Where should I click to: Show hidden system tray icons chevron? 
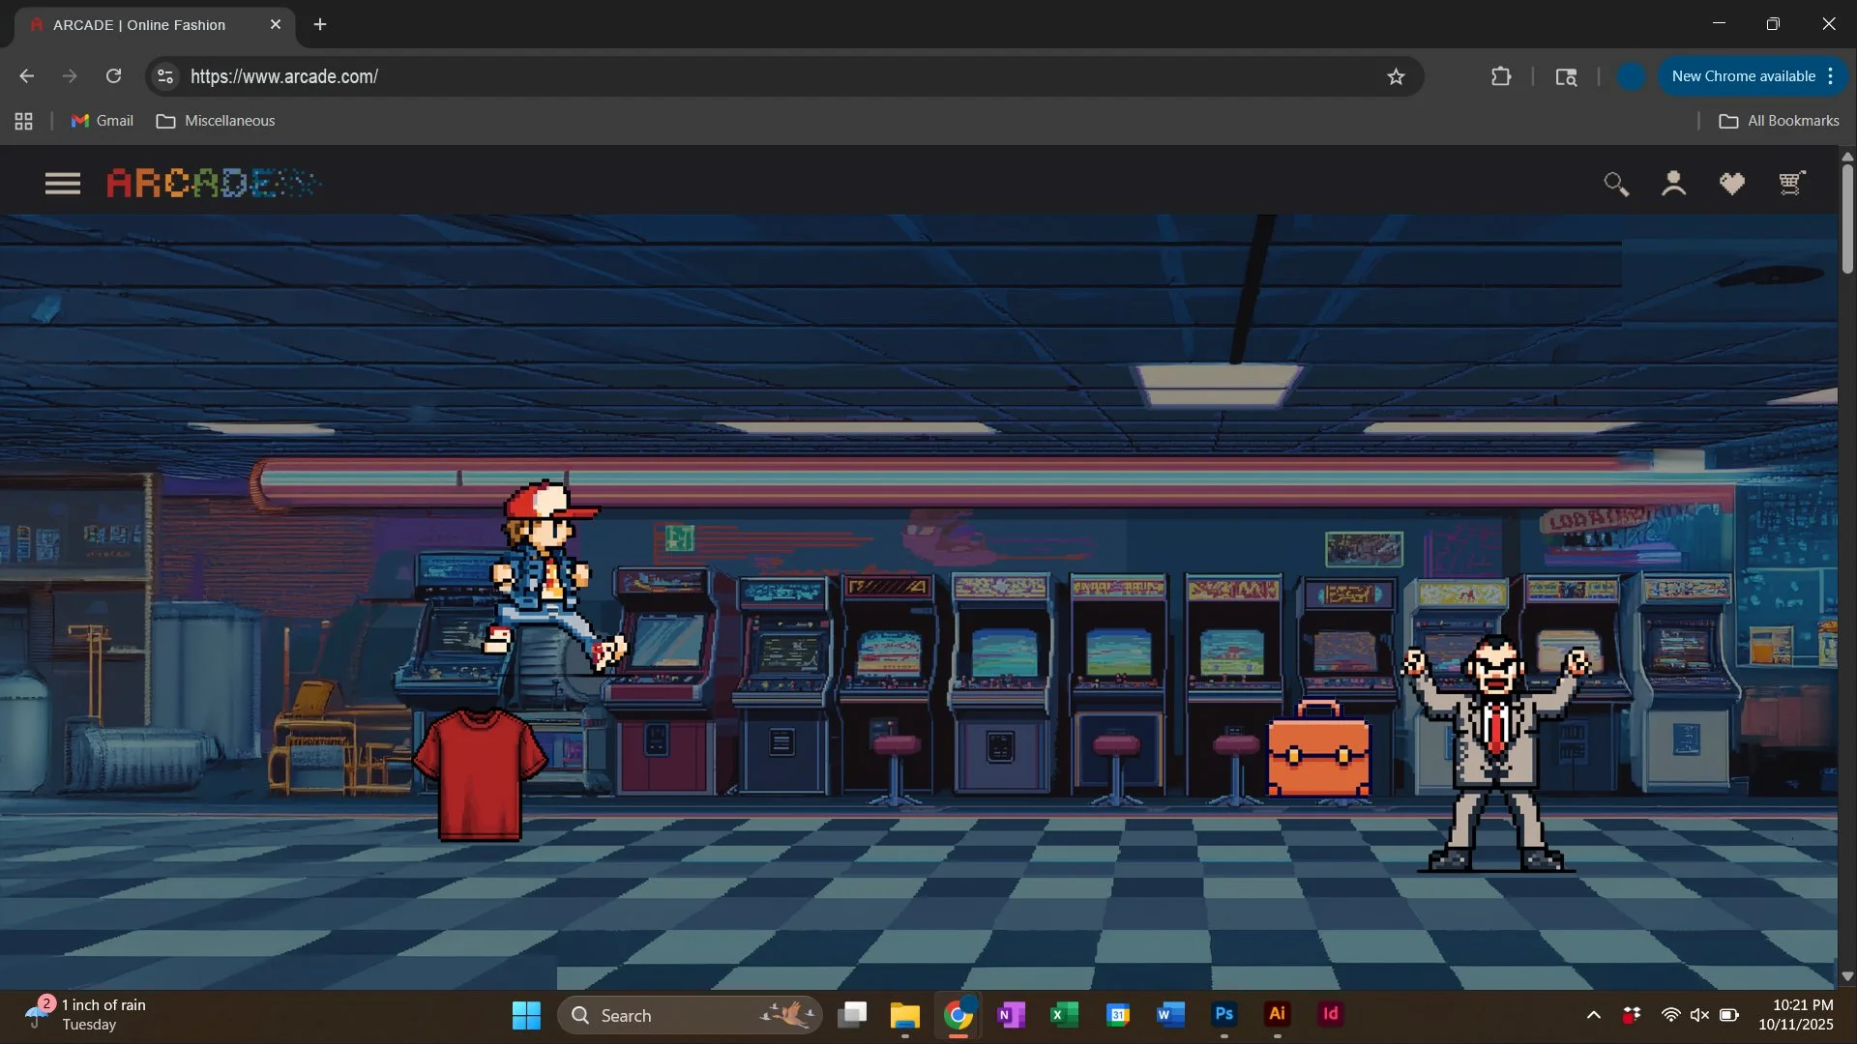pyautogui.click(x=1594, y=1015)
